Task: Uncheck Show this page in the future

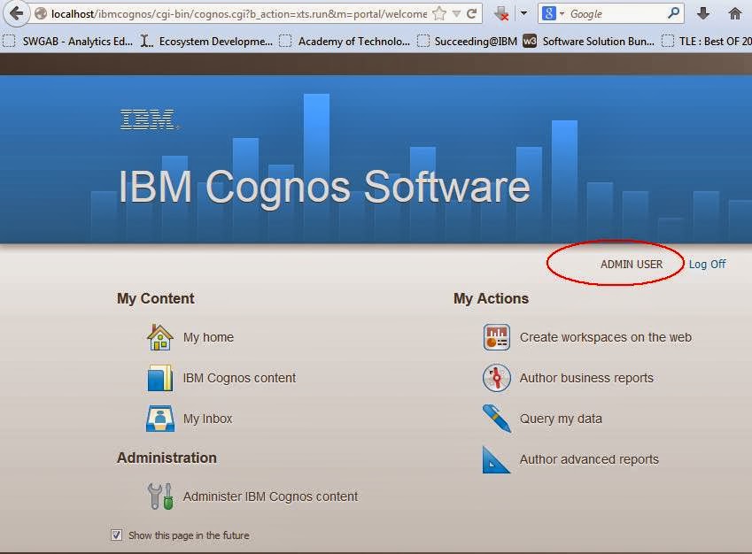Action: [x=116, y=535]
